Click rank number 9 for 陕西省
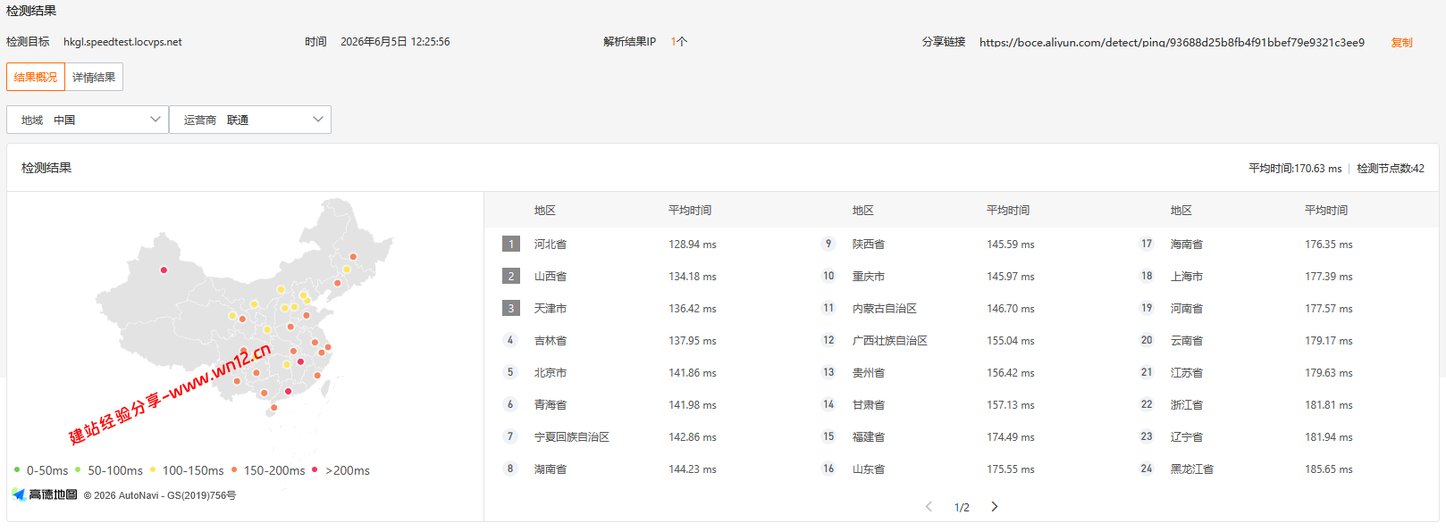The width and height of the screenshot is (1446, 531). pyautogui.click(x=828, y=244)
